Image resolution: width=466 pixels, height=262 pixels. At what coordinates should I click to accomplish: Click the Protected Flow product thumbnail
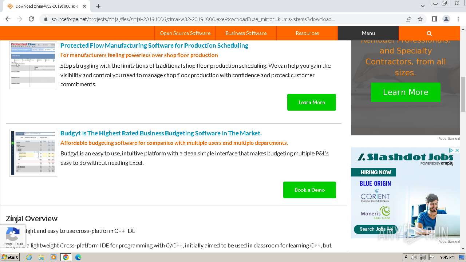tap(33, 65)
